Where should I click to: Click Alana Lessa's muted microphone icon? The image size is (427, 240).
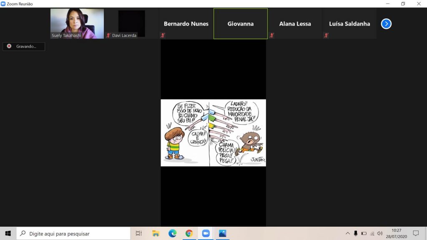pos(271,35)
